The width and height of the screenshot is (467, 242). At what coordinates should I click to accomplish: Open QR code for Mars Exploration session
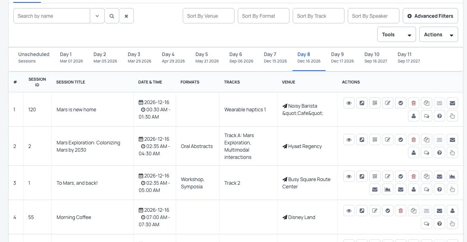click(375, 140)
